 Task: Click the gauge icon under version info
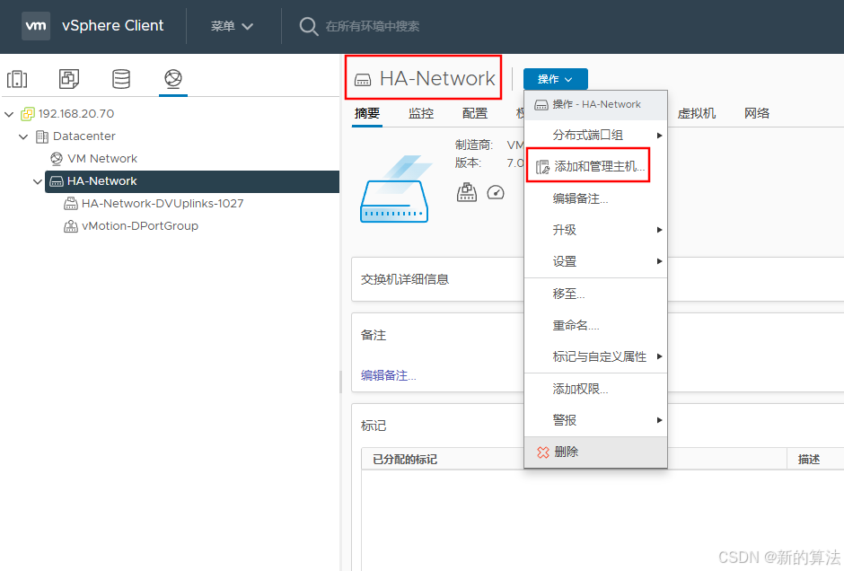tap(496, 192)
